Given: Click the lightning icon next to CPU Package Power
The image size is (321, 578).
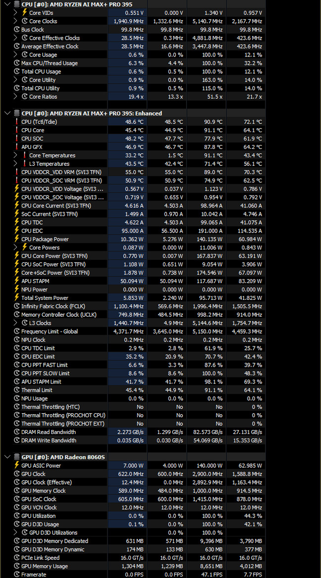Looking at the screenshot, I should pos(17,239).
